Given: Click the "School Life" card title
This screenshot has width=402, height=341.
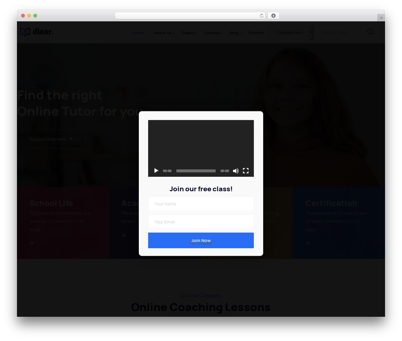Looking at the screenshot, I should point(51,203).
